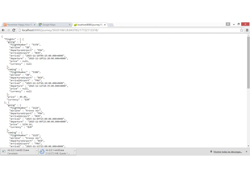Image resolution: width=250 pixels, height=178 pixels.
Task: Close the downloads bar
Action: pyautogui.click(x=246, y=152)
